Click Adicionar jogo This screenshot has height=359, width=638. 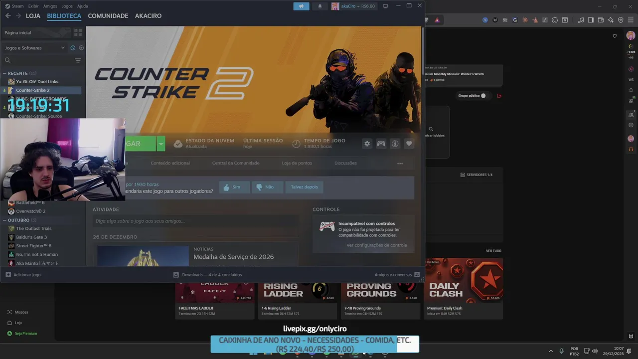click(23, 275)
